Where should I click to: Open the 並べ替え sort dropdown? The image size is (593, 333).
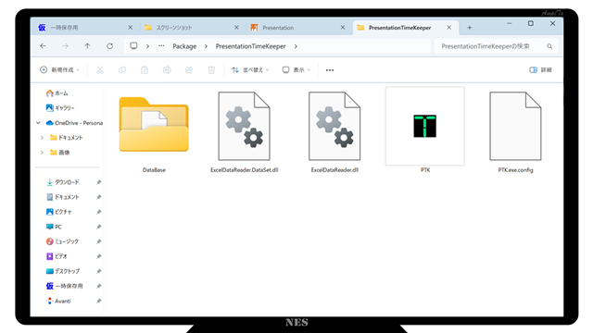click(250, 70)
